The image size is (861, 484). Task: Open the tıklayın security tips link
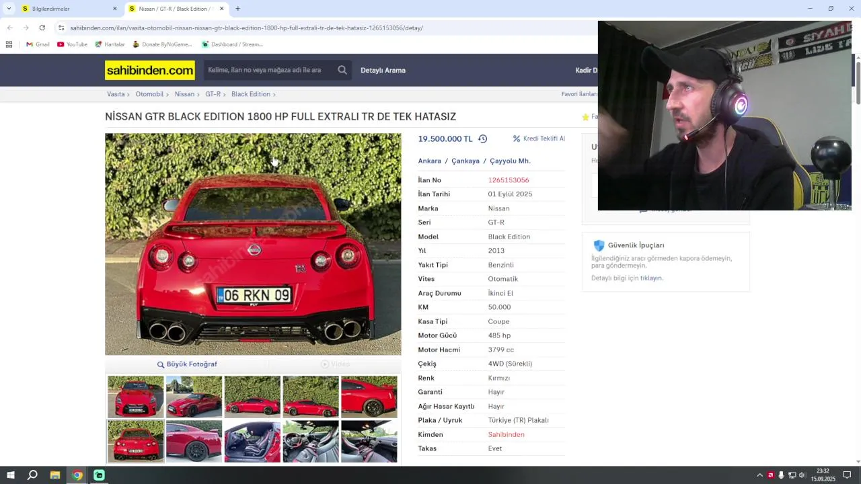pos(651,278)
